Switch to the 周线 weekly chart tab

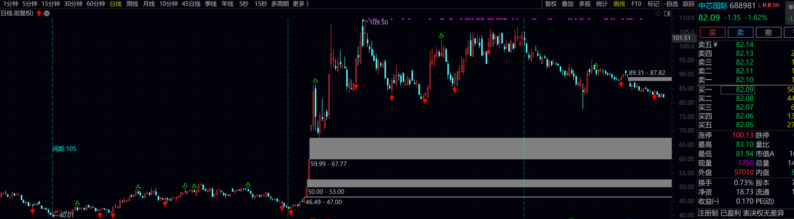(x=132, y=4)
